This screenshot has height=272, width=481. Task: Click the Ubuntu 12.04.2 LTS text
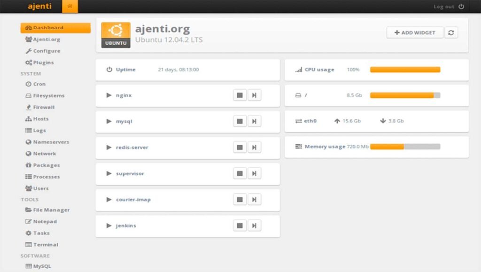(x=169, y=40)
